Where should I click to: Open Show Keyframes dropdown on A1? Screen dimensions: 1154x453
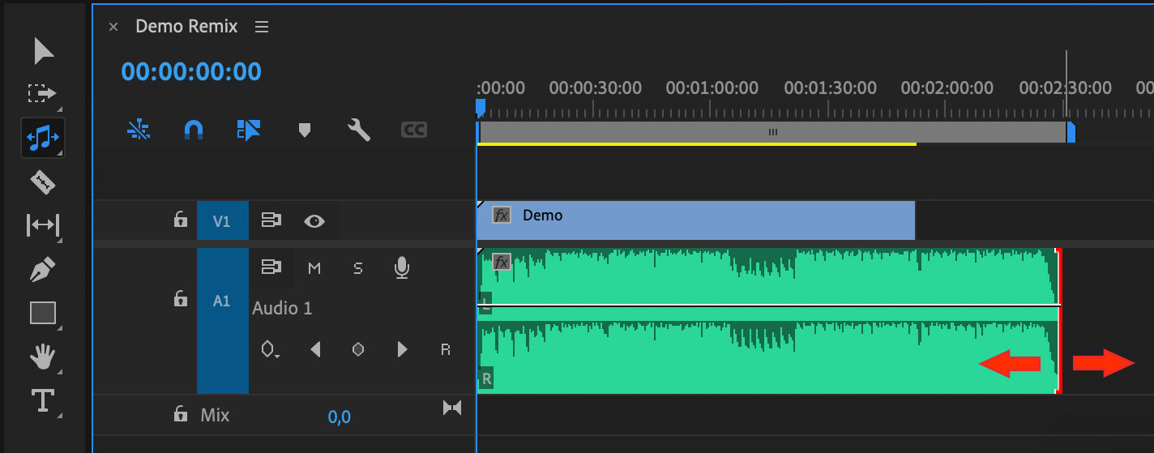271,349
